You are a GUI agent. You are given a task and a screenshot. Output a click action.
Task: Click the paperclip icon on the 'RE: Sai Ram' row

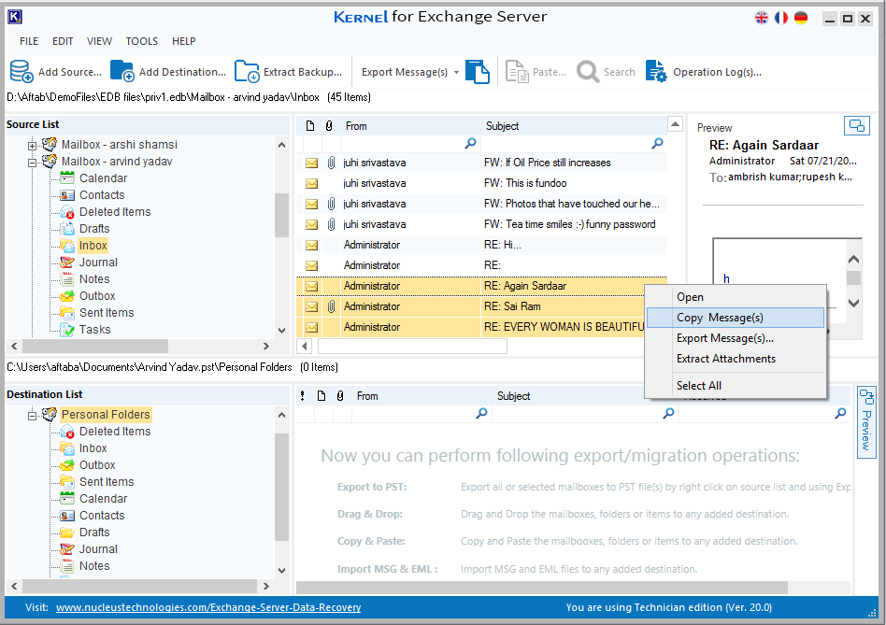pyautogui.click(x=331, y=306)
